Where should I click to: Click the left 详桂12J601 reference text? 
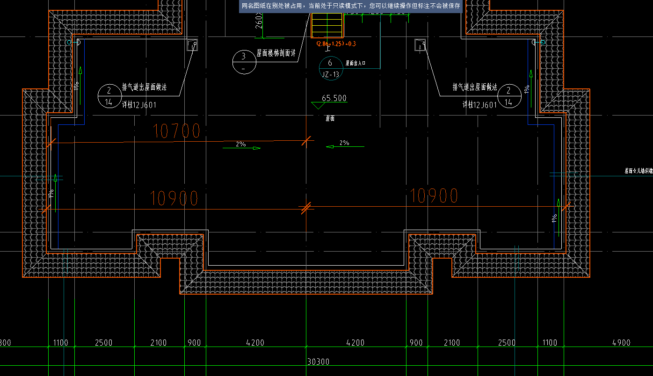tap(139, 105)
